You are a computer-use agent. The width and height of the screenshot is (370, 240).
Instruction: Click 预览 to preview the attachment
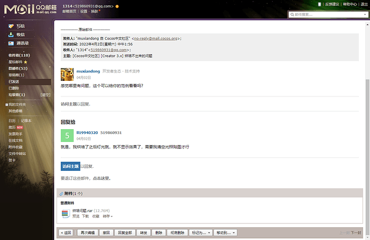click(x=76, y=216)
